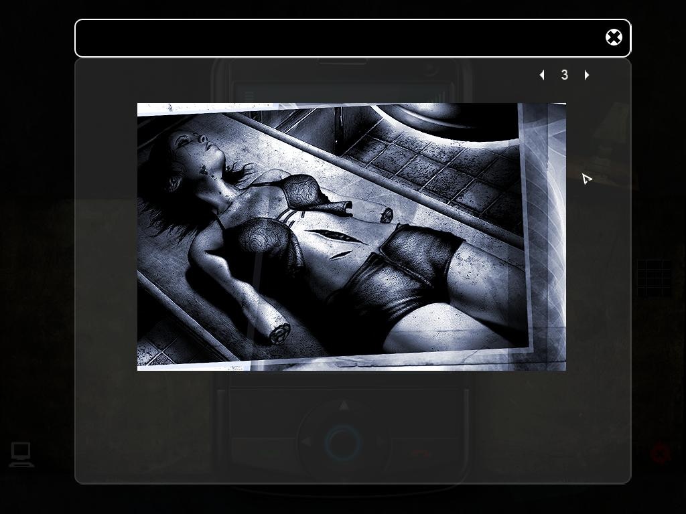Close the photo viewer with the X button
Screen dimensions: 686x514
point(614,37)
